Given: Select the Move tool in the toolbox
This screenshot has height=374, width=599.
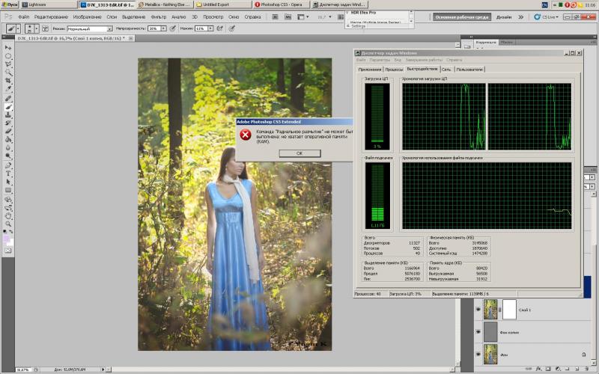Looking at the screenshot, I should tap(8, 47).
